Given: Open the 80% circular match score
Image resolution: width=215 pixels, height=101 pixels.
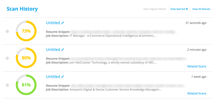Looking at the screenshot, I should tap(26, 58).
